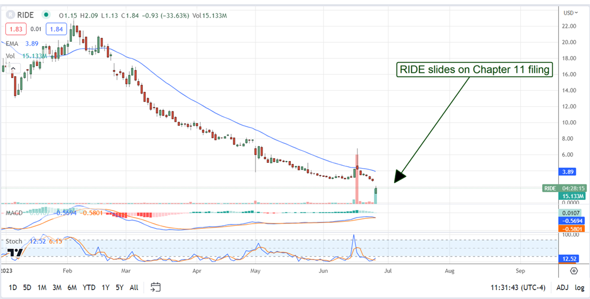This screenshot has width=590, height=299.
Task: Click the O1.15 open value in header
Action: (68, 15)
